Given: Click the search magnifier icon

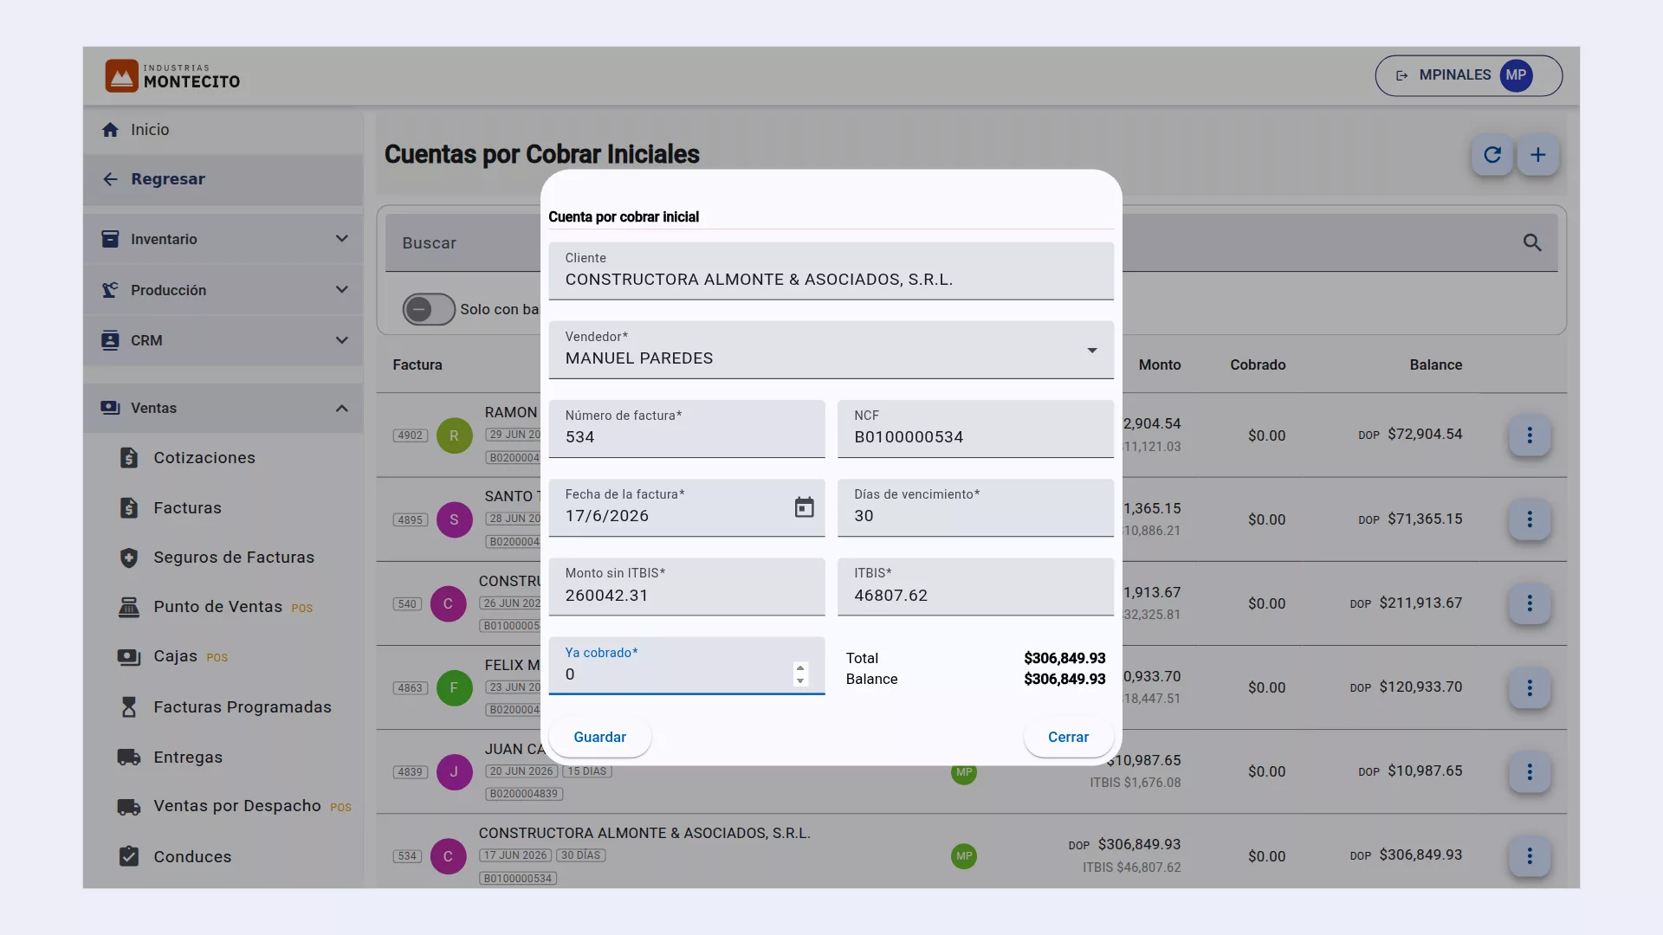Looking at the screenshot, I should click(1532, 243).
